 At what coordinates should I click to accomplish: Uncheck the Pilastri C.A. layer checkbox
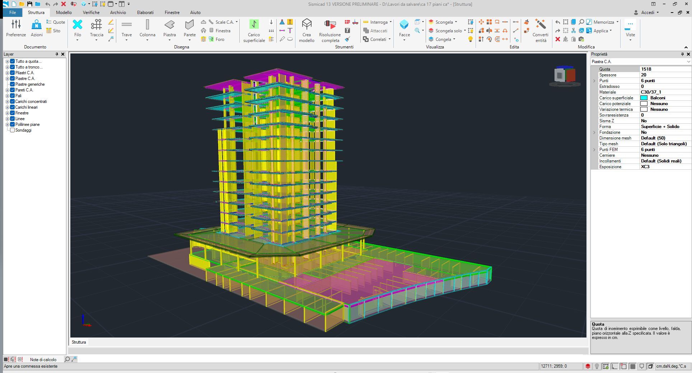(12, 73)
